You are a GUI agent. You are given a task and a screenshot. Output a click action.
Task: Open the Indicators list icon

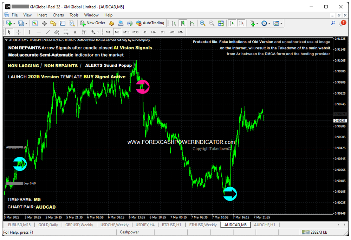252,23
